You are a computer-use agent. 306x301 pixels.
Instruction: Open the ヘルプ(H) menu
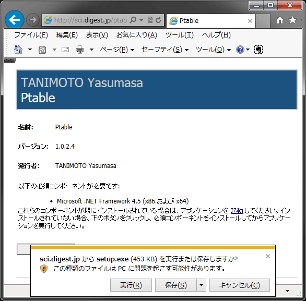point(216,35)
